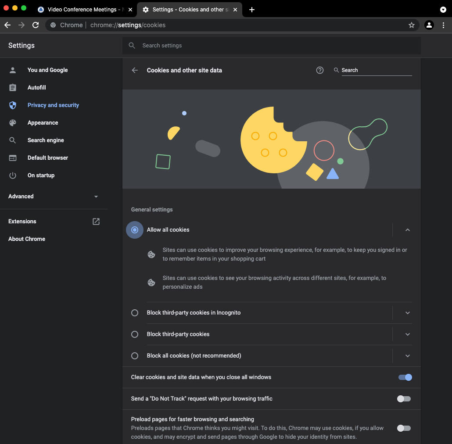Close the Video Conference Meetings tab
452x444 pixels.
pyautogui.click(x=130, y=10)
